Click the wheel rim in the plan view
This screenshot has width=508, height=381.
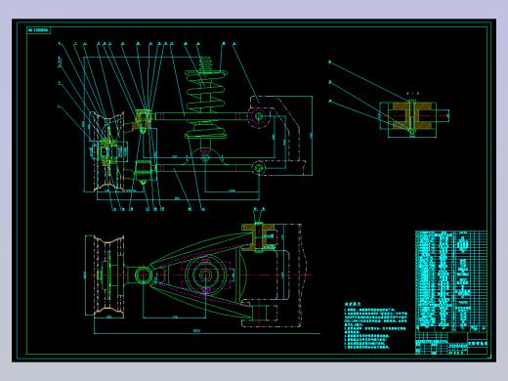[108, 275]
